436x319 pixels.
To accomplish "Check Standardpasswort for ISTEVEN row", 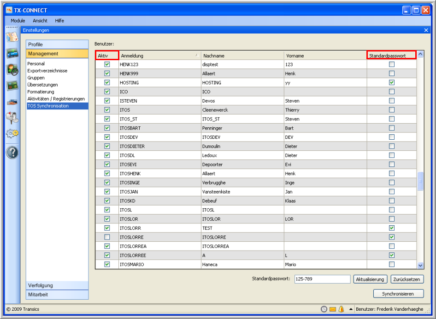I will click(x=392, y=101).
